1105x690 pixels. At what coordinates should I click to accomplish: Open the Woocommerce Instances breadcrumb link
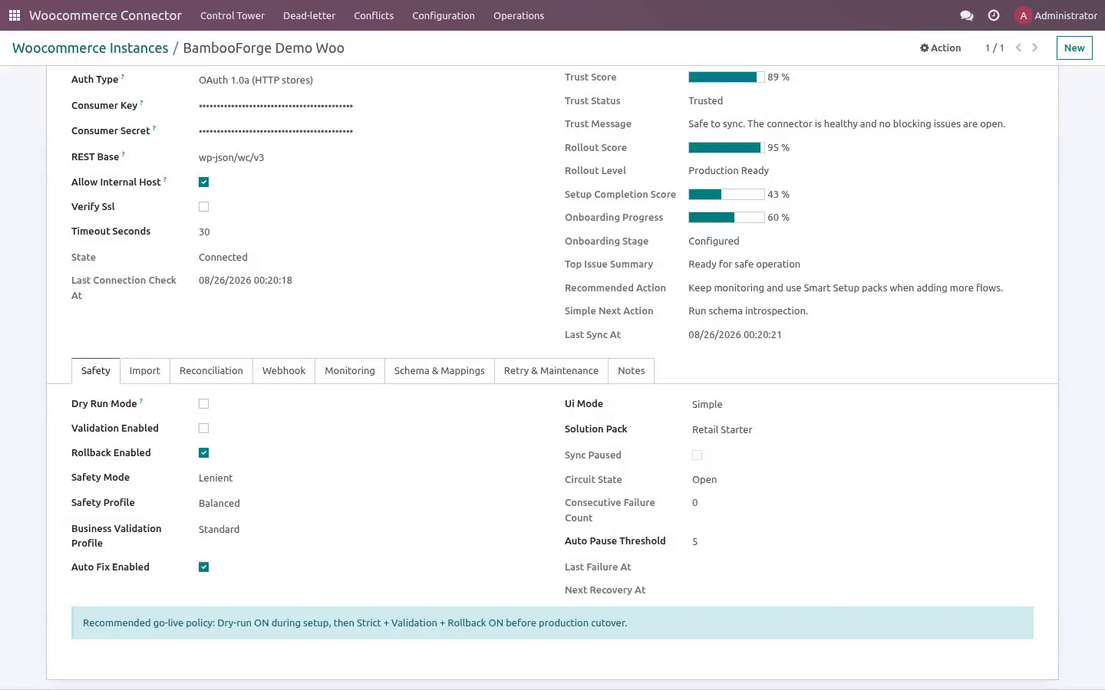[x=90, y=48]
